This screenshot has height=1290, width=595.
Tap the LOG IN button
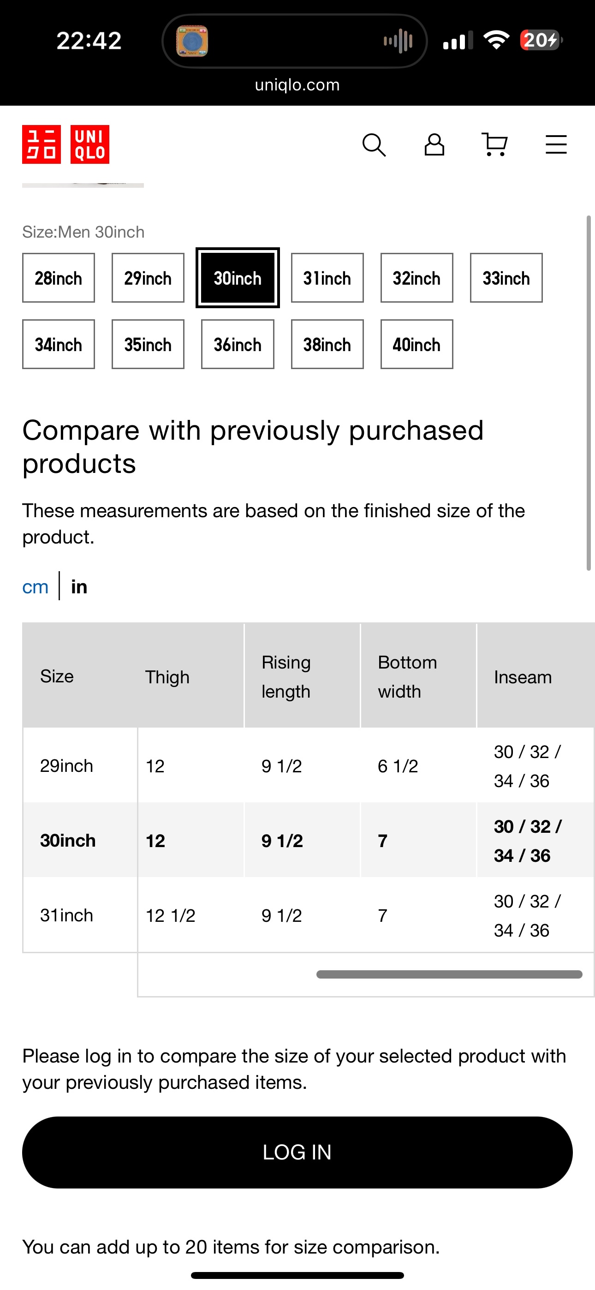297,1153
